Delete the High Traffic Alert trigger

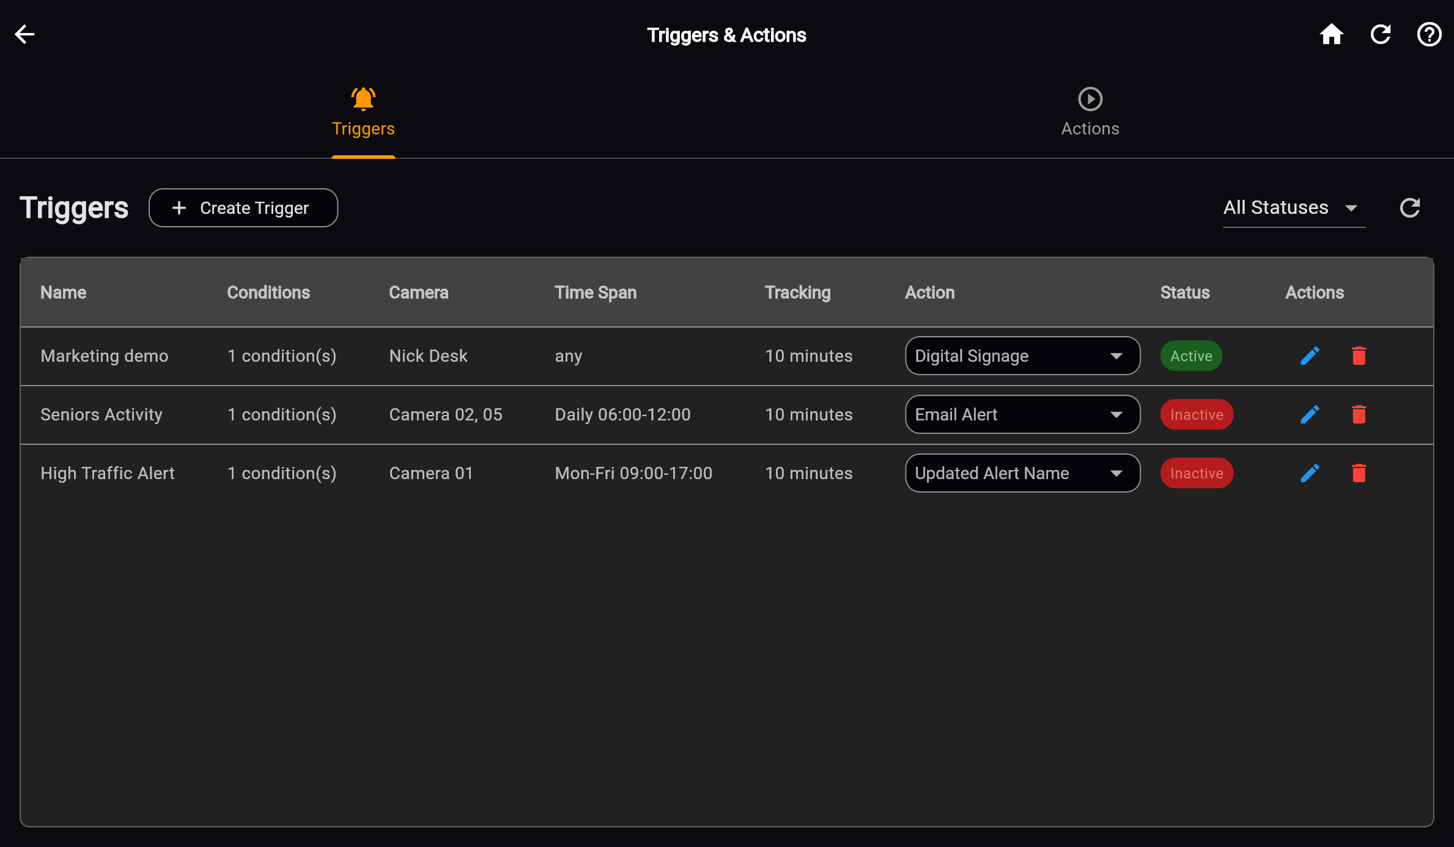coord(1359,473)
